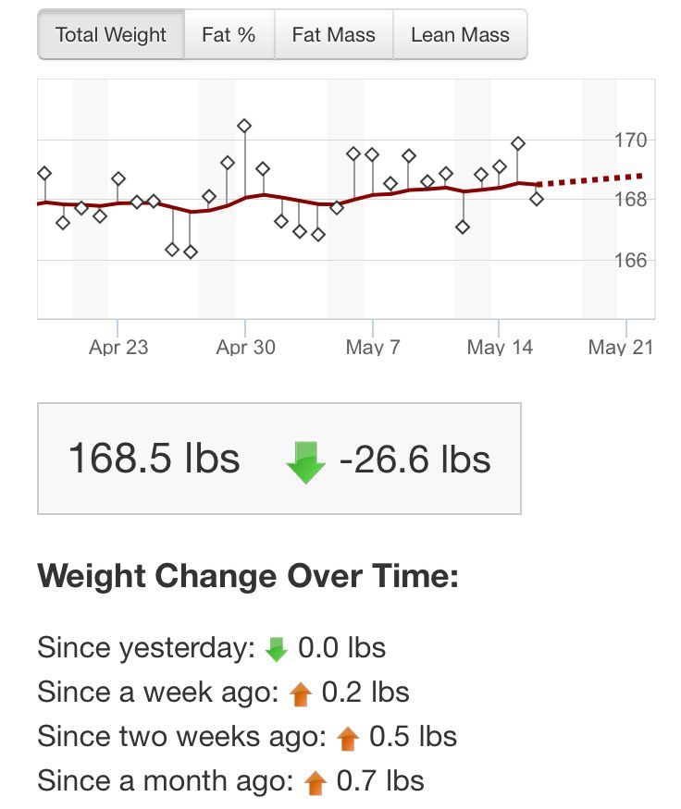
Task: Show the Lean Mass tab
Action: (460, 34)
